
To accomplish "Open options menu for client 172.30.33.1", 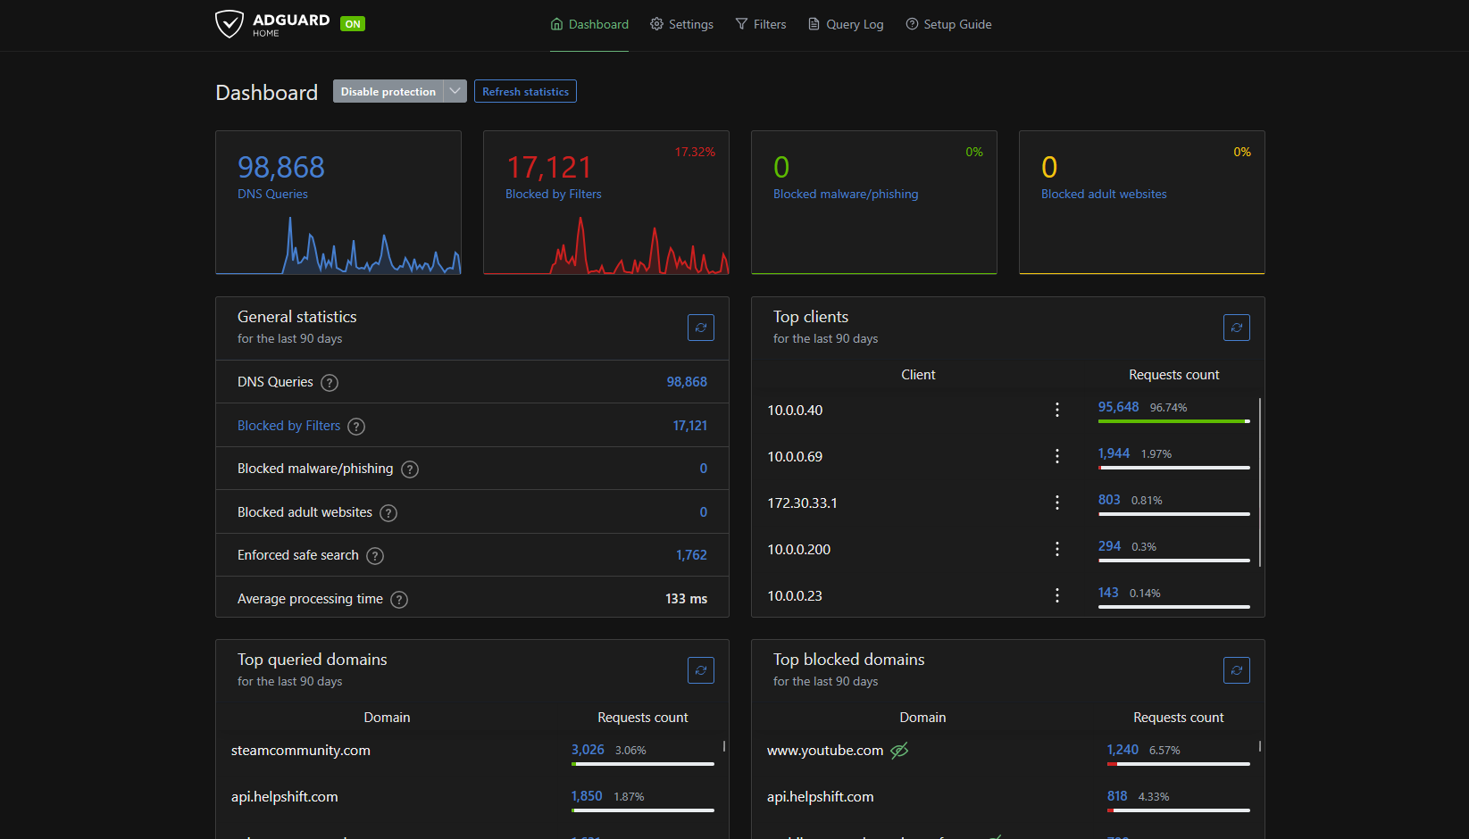I will 1057,503.
